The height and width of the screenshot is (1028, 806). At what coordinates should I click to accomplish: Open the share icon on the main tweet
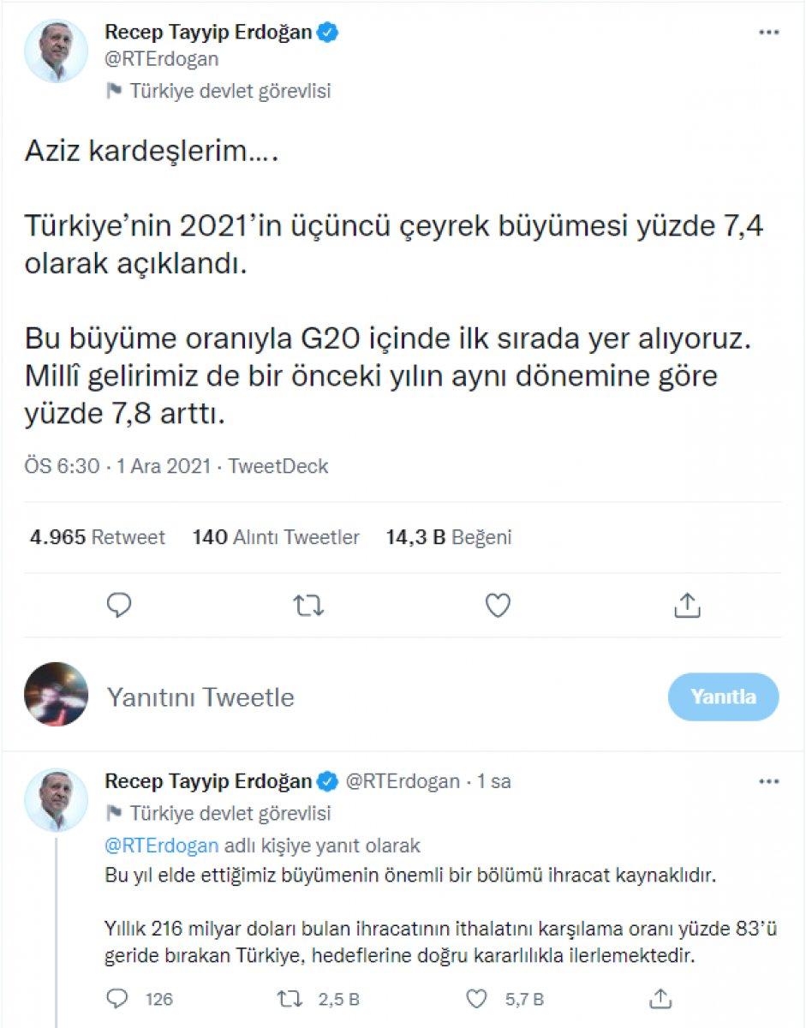[686, 606]
